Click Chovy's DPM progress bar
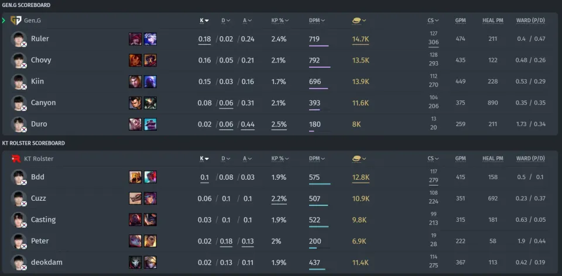 tap(320, 67)
